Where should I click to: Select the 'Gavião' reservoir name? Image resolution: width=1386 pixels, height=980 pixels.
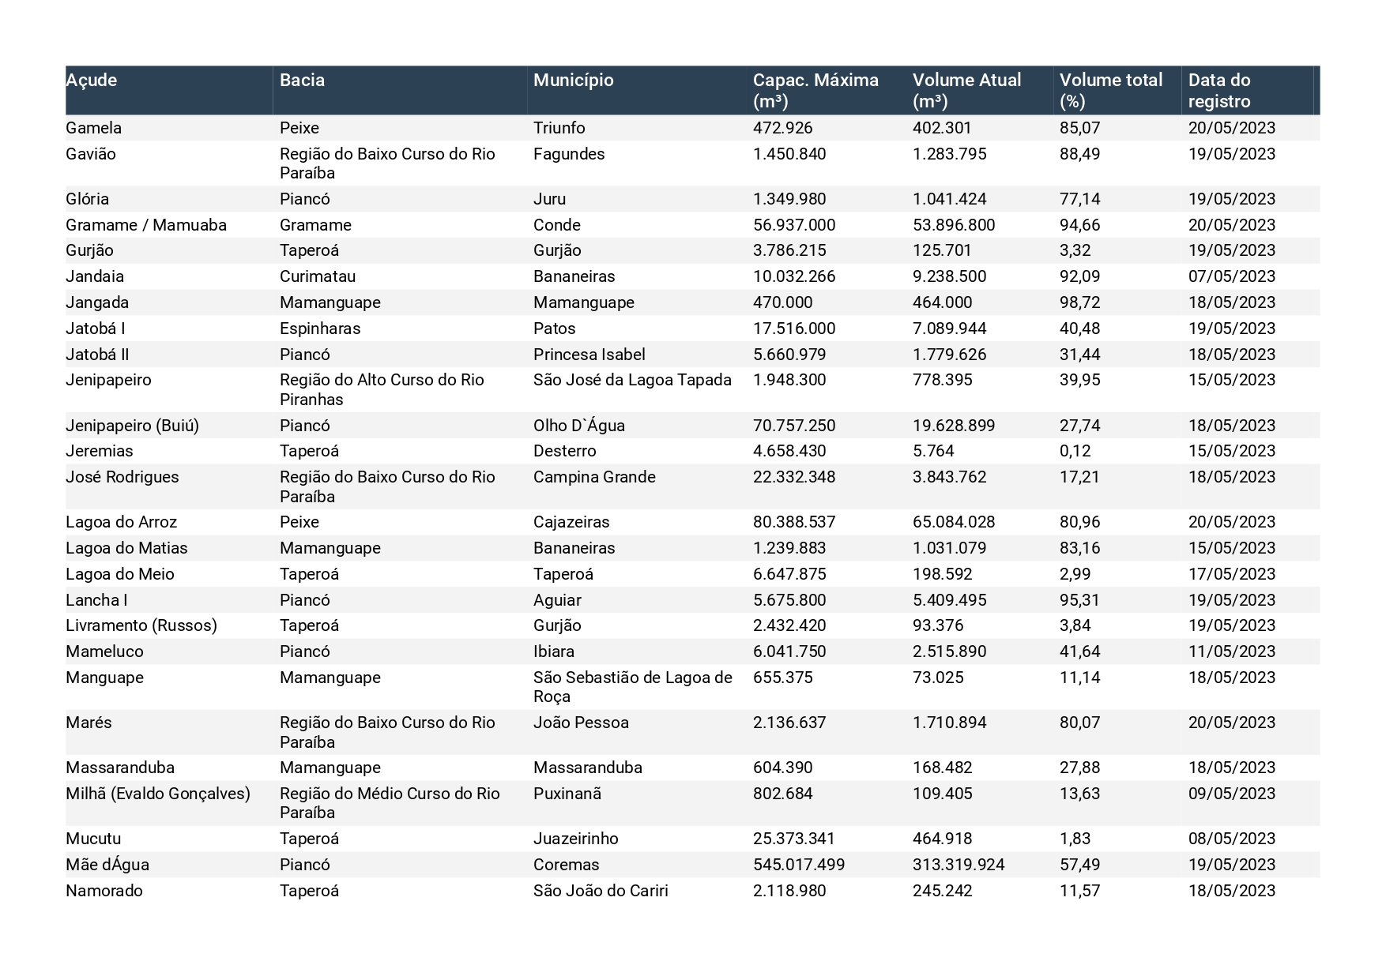pyautogui.click(x=90, y=154)
